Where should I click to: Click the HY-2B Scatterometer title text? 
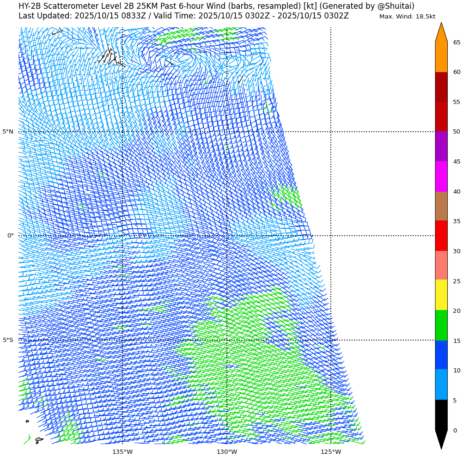coord(216,6)
